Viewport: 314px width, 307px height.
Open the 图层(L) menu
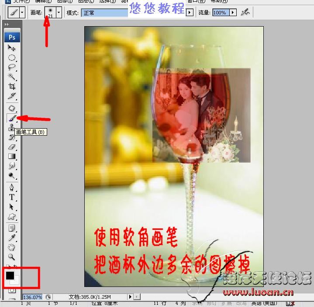point(86,1)
